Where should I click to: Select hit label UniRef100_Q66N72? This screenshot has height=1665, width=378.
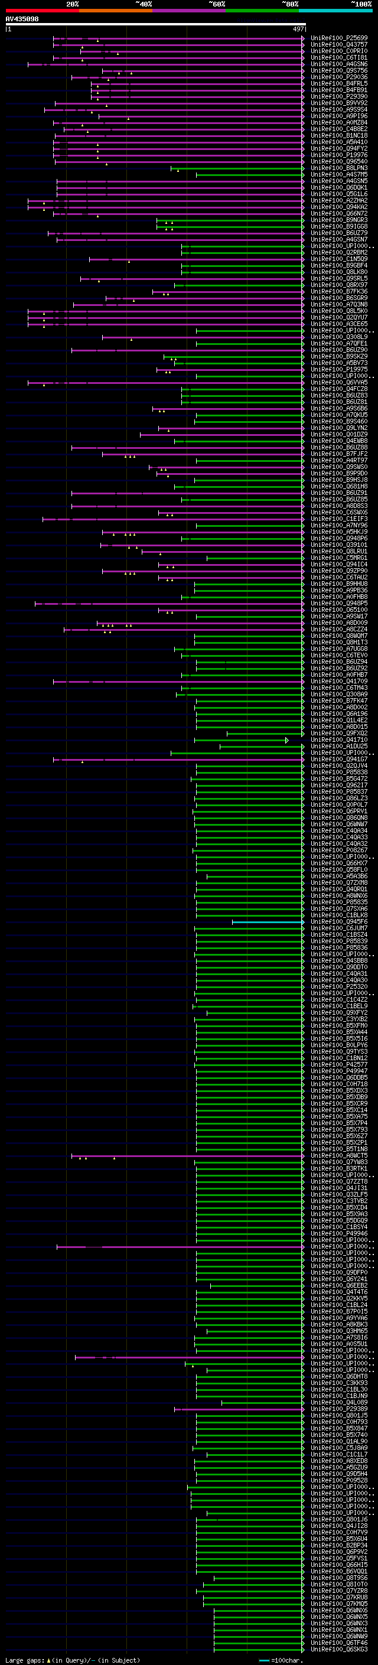click(x=338, y=213)
